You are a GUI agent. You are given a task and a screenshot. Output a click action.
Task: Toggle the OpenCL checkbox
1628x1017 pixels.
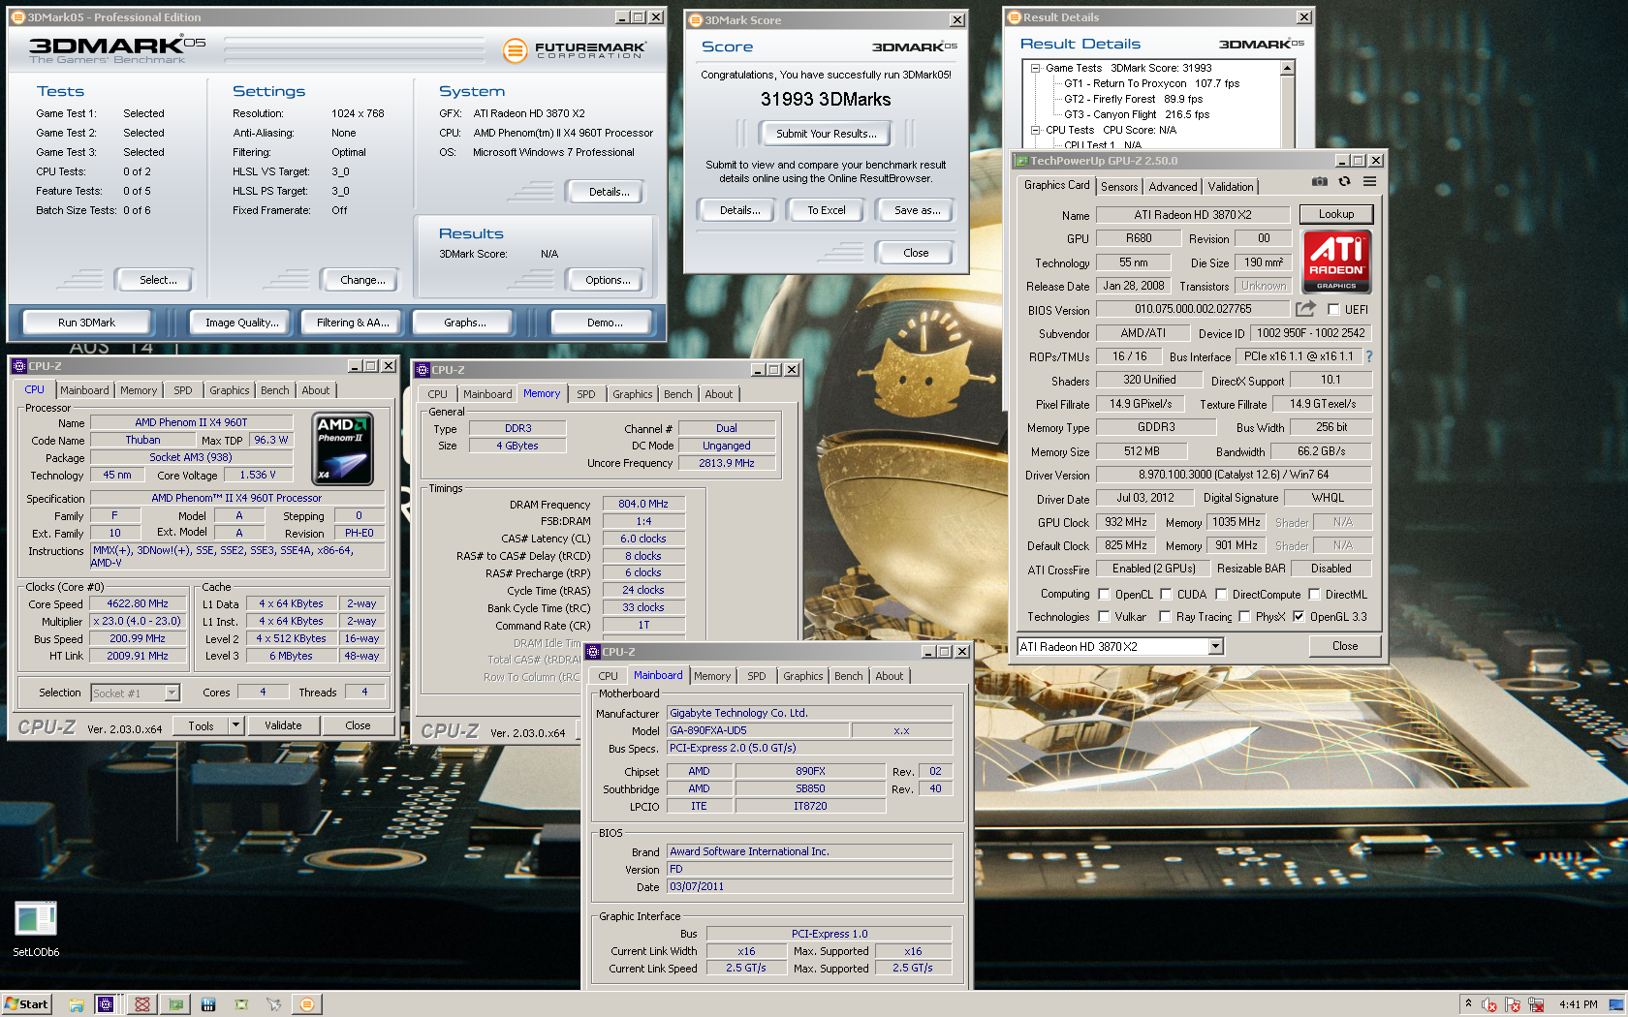[1104, 594]
